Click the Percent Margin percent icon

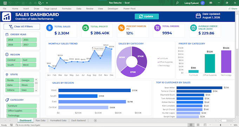(121, 28)
